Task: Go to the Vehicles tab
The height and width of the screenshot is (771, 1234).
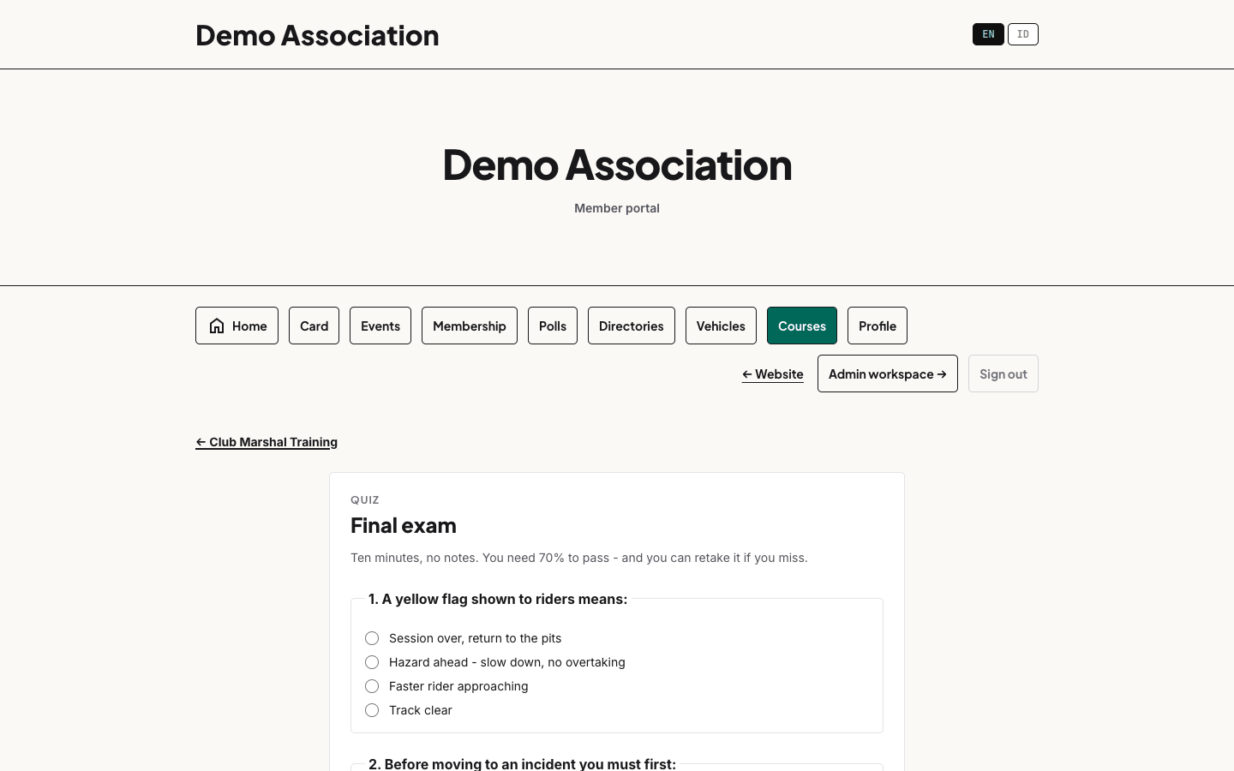Action: 721,326
